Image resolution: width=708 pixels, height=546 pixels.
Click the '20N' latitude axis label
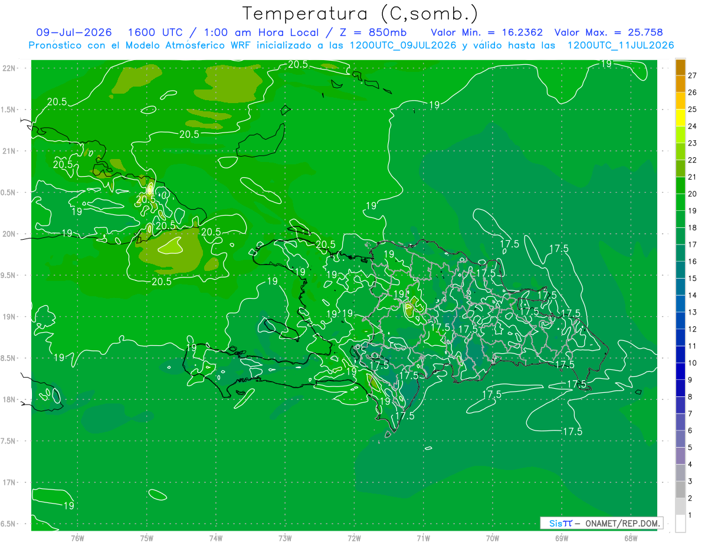point(9,234)
